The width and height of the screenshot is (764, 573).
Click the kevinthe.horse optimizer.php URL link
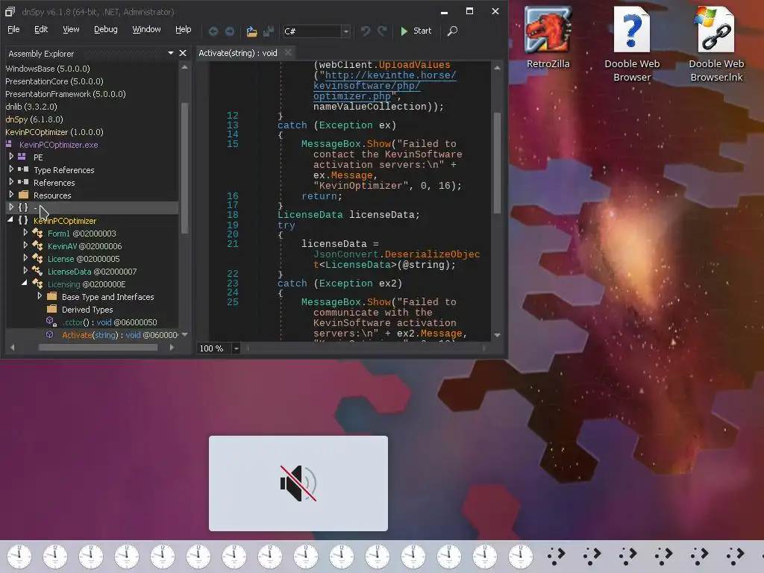[385, 86]
